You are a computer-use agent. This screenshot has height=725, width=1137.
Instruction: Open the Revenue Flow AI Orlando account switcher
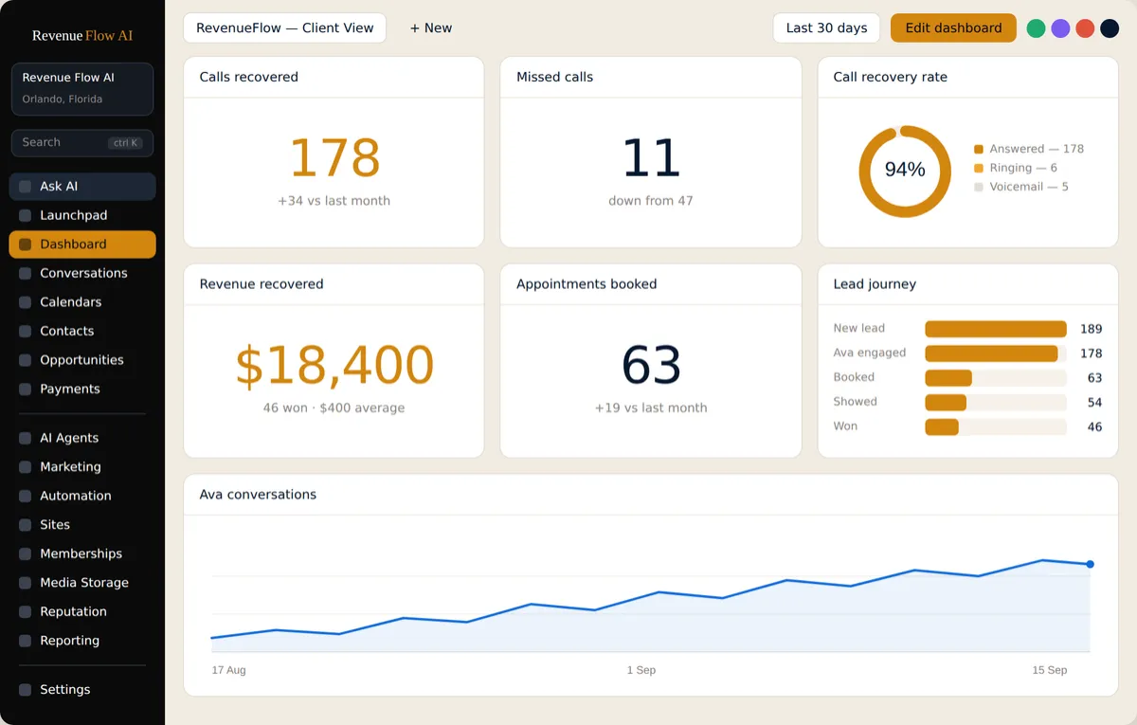[82, 89]
